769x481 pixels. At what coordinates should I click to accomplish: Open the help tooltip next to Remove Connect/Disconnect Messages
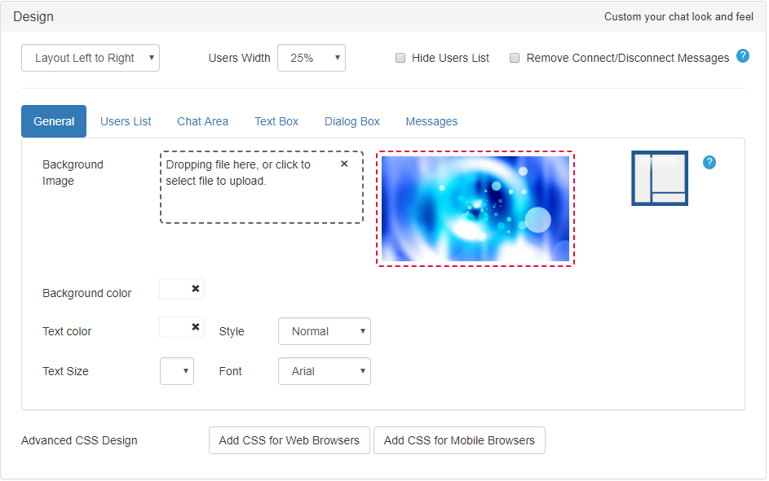coord(743,57)
